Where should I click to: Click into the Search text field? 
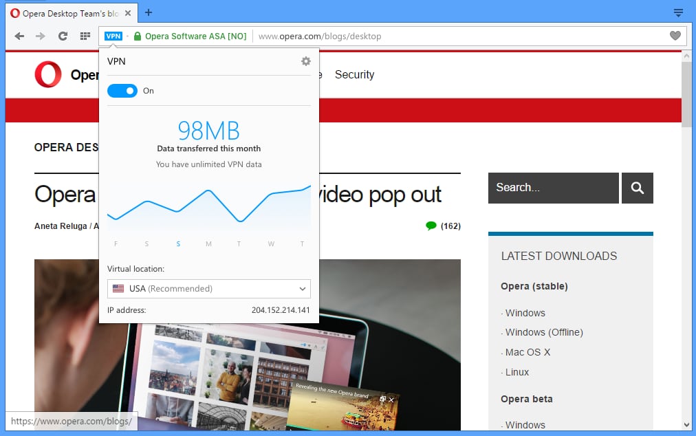click(x=553, y=188)
